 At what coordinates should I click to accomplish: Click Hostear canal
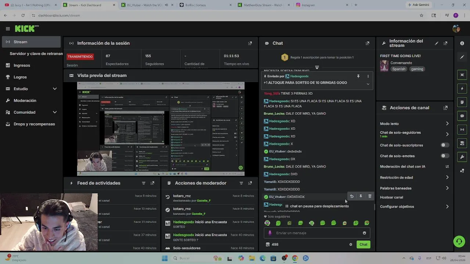point(391,197)
